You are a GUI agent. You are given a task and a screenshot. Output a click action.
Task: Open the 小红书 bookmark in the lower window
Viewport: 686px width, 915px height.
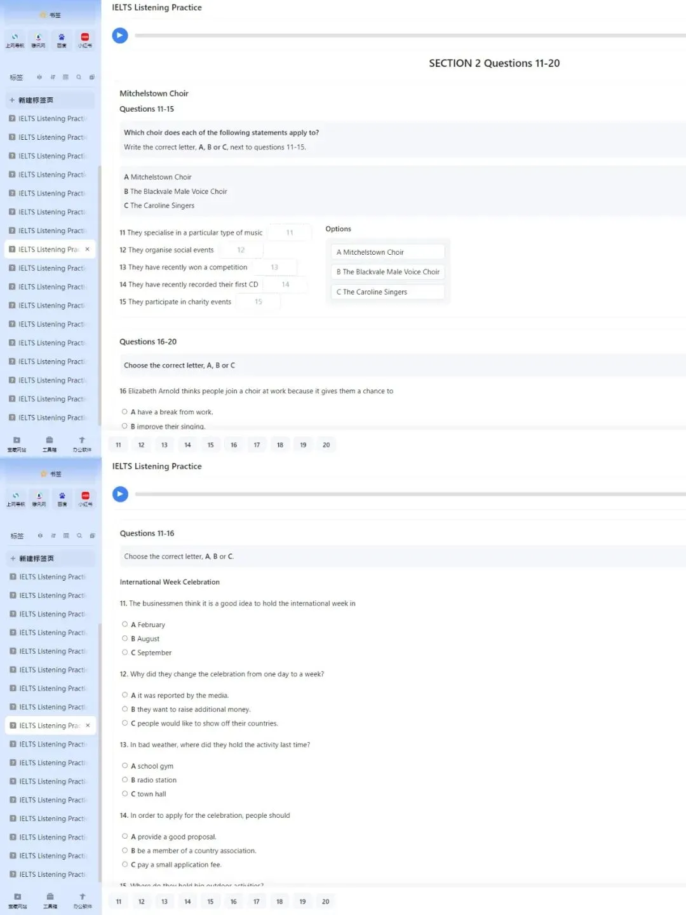86,499
